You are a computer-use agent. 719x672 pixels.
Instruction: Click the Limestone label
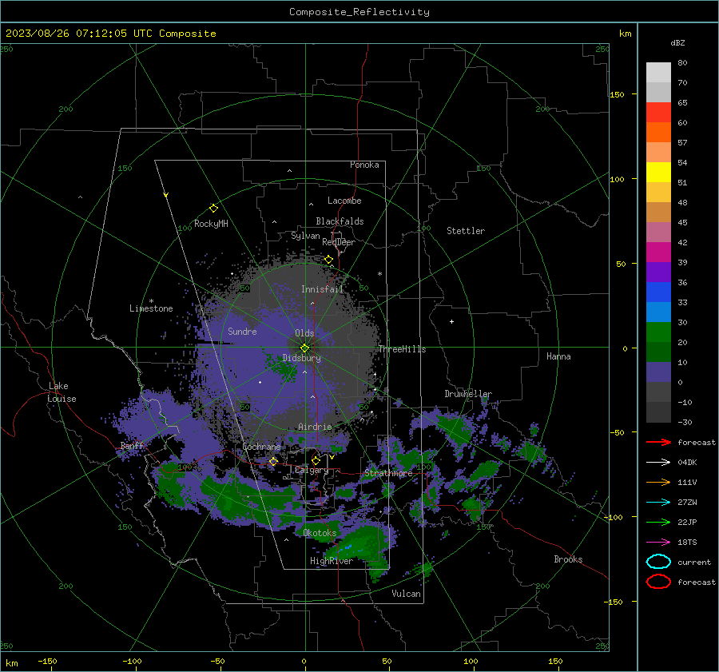point(151,308)
